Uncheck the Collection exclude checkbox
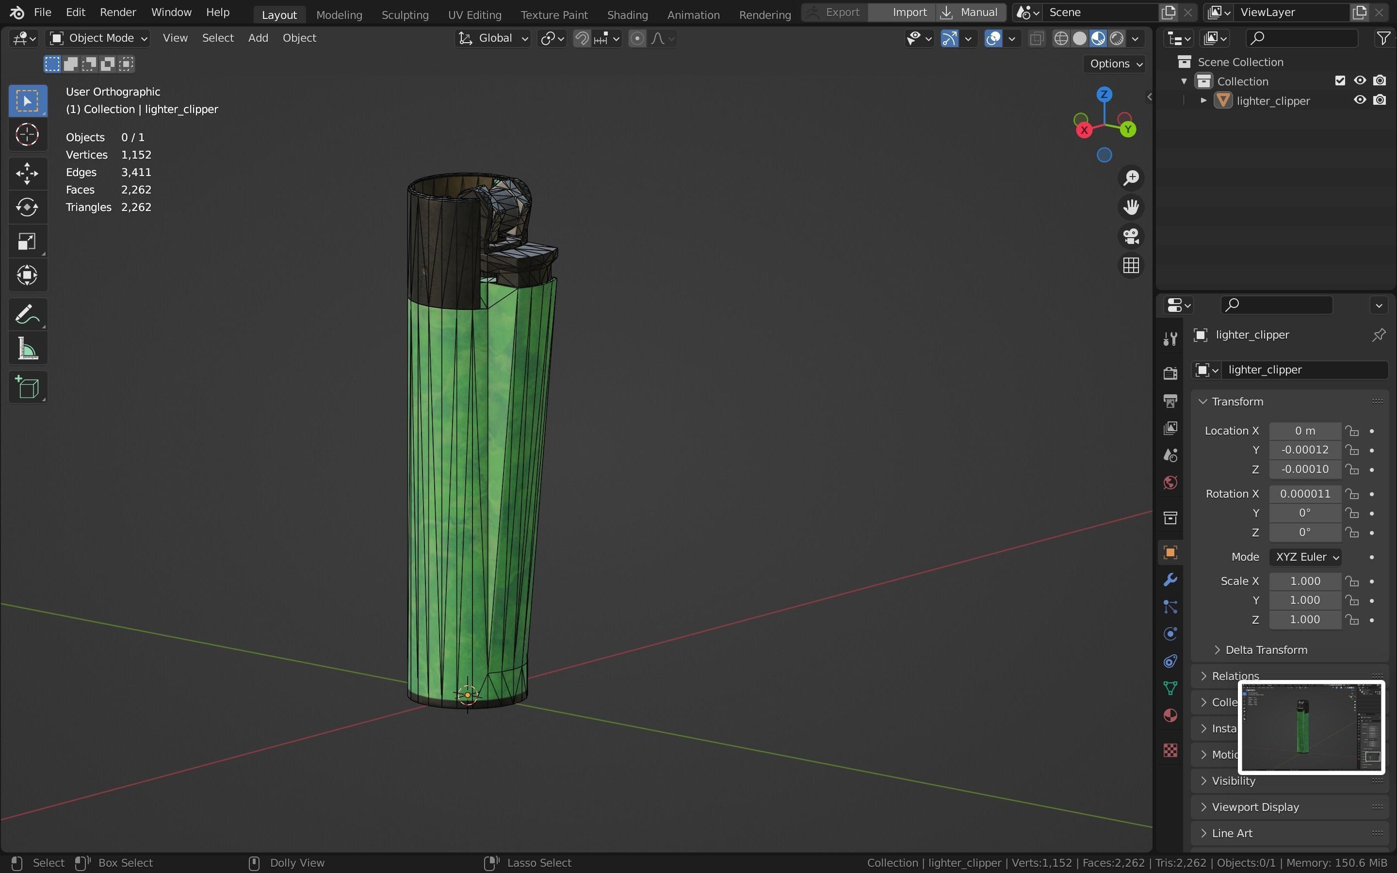1397x873 pixels. [1340, 80]
